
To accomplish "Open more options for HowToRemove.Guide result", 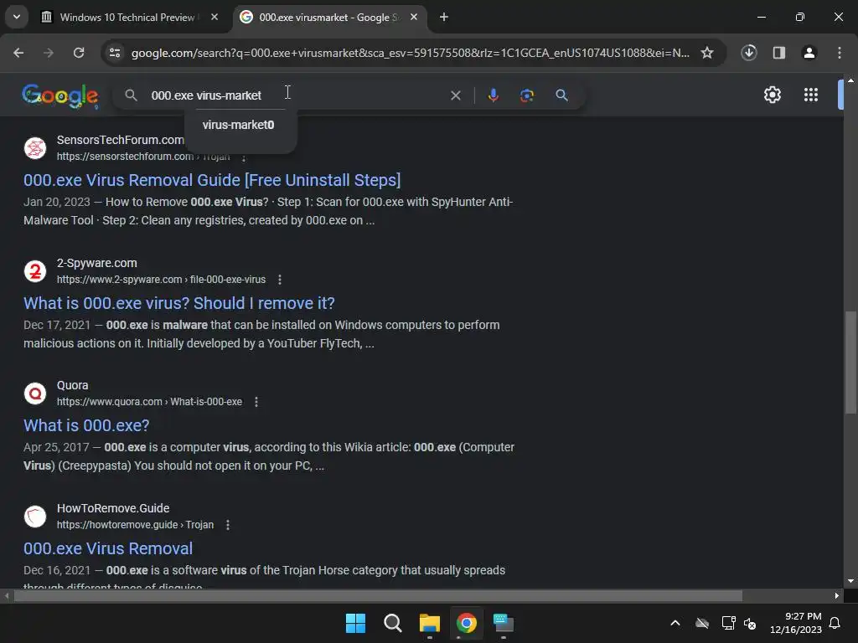I will 228,525.
